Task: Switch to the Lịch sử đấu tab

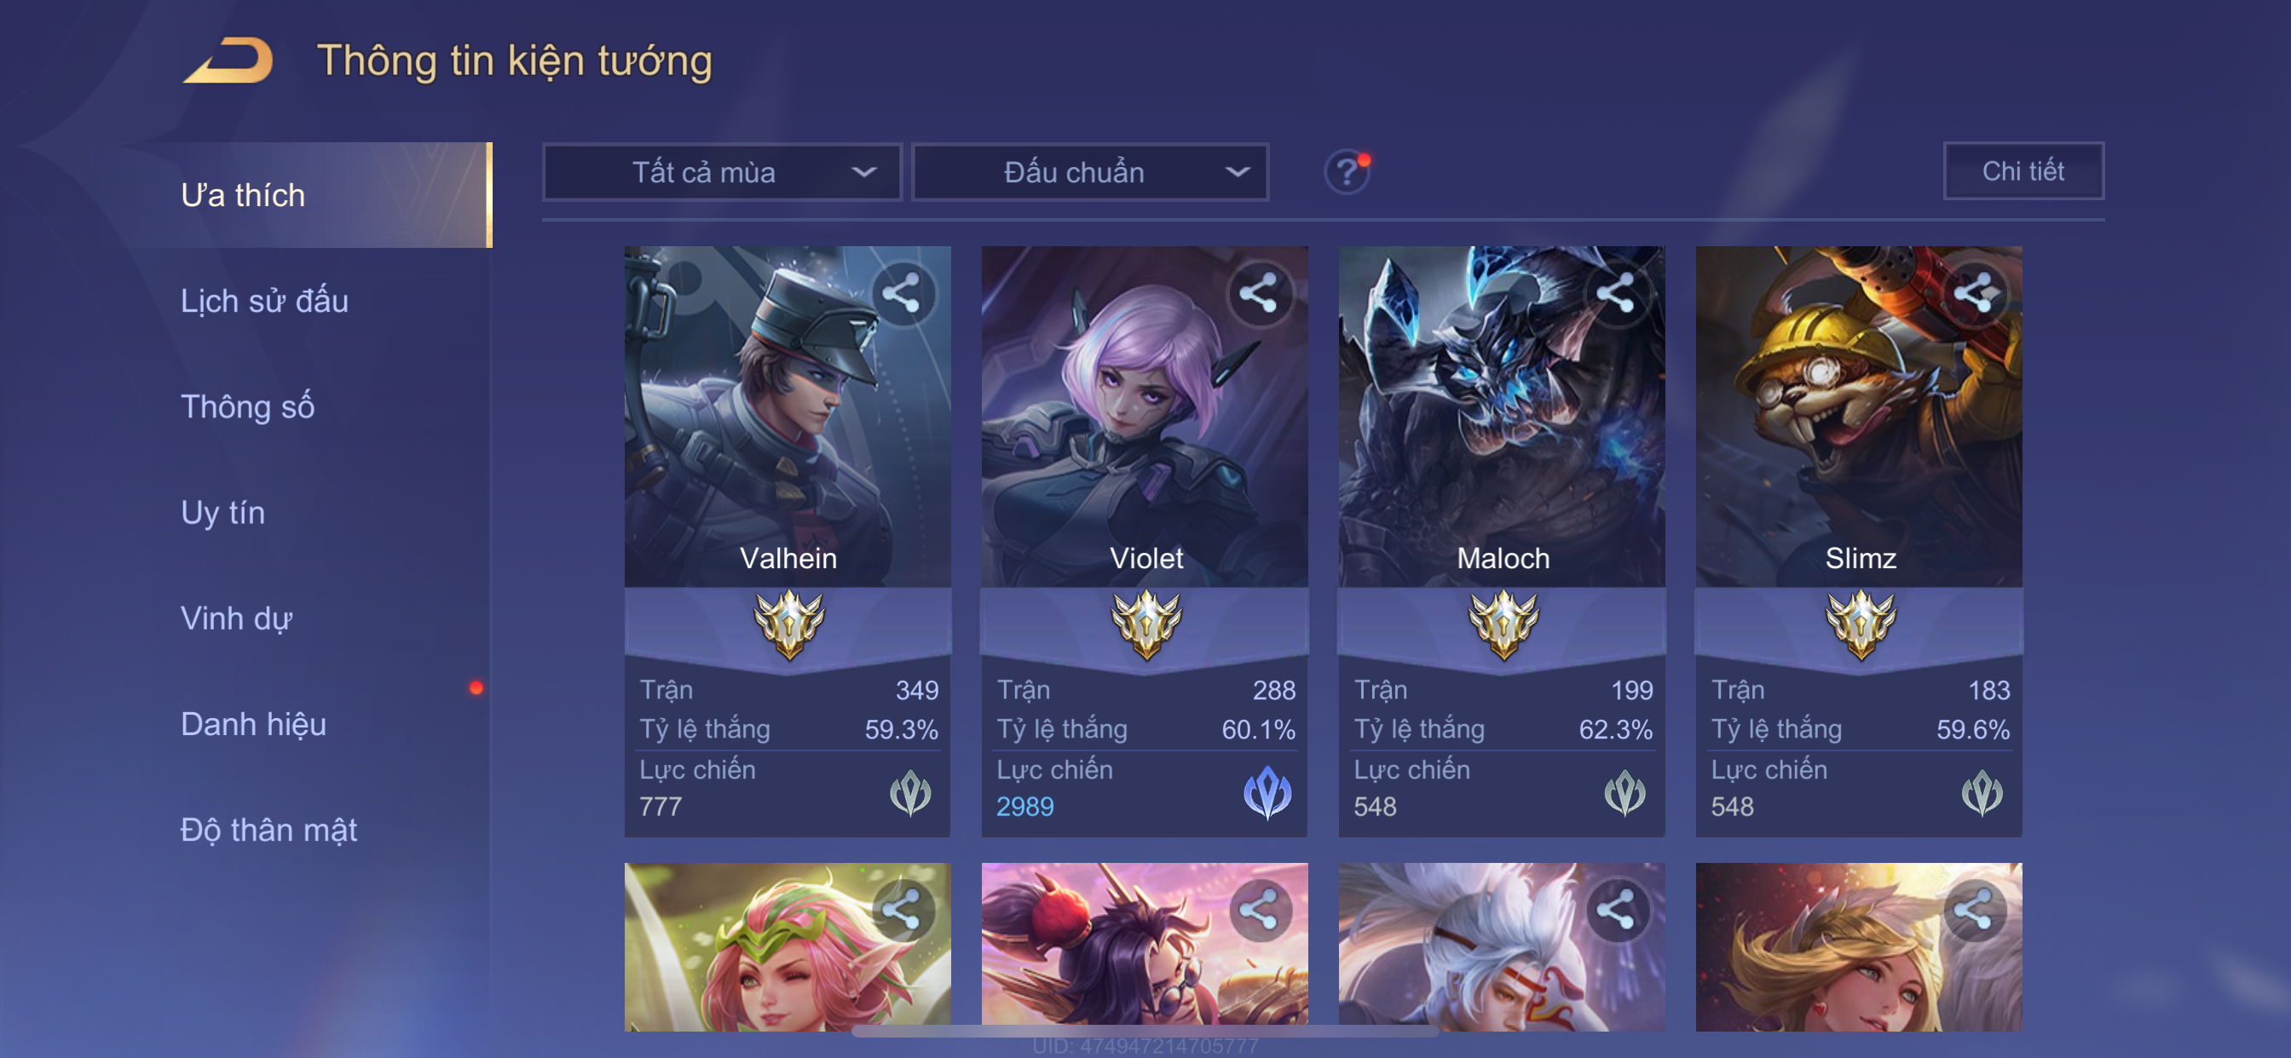Action: coord(264,301)
